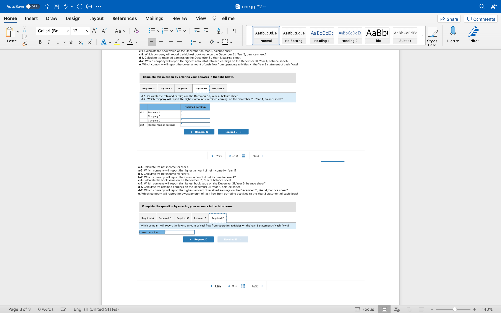Open the Home icon in title bar
The width and height of the screenshot is (501, 313).
click(47, 6)
